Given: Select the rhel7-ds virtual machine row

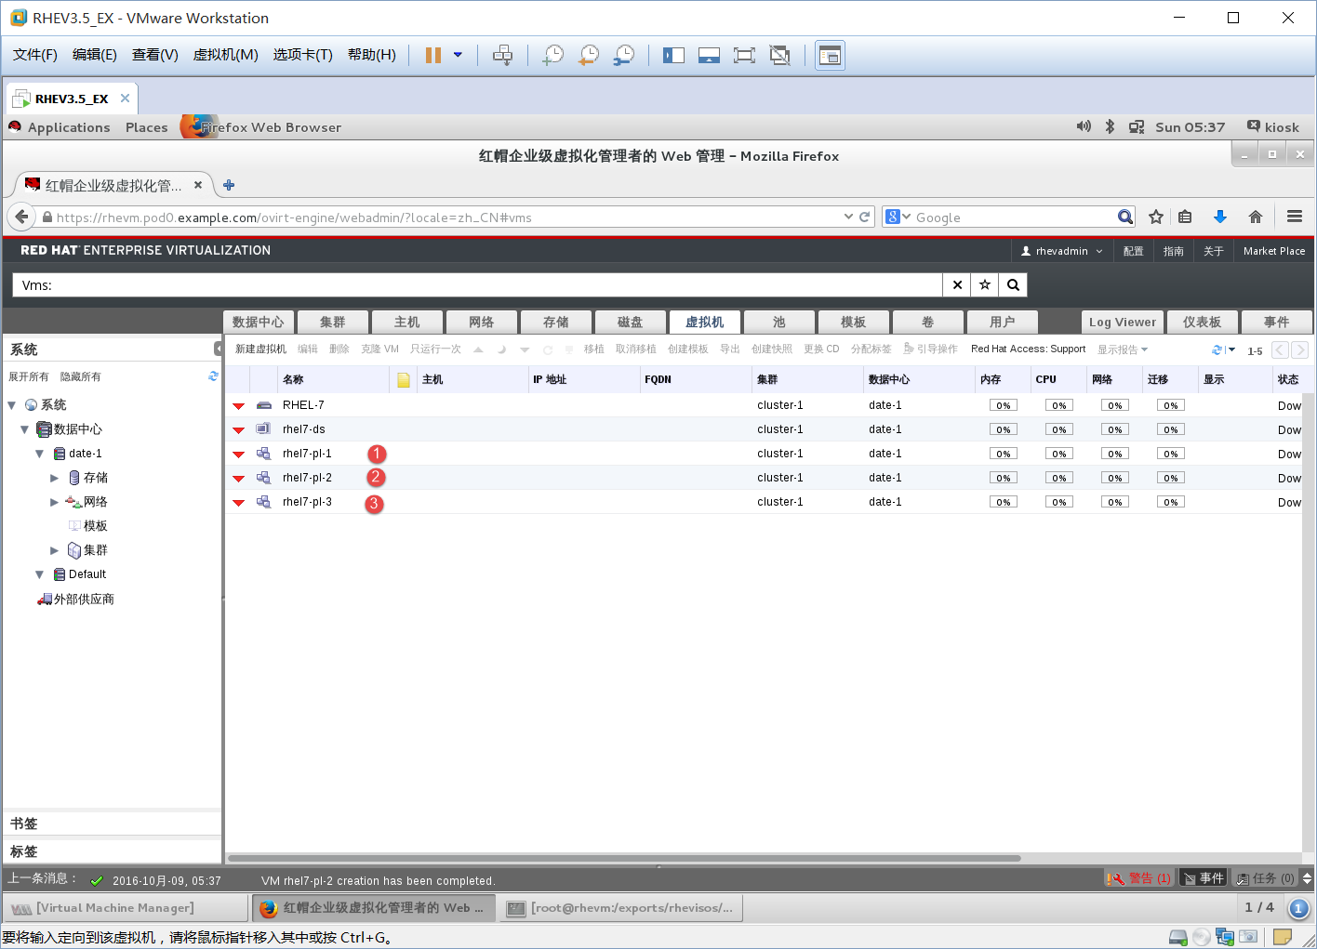Looking at the screenshot, I should tap(763, 429).
